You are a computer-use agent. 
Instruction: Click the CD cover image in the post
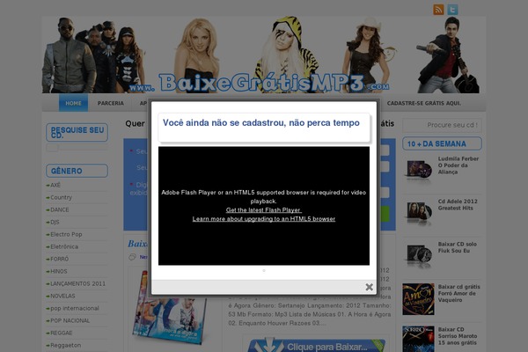coord(169,306)
